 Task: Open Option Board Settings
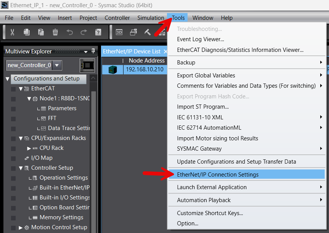[x=65, y=207]
